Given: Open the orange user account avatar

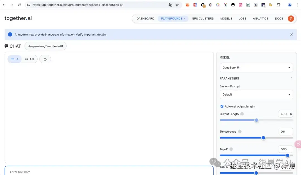Looking at the screenshot, I should click(291, 19).
